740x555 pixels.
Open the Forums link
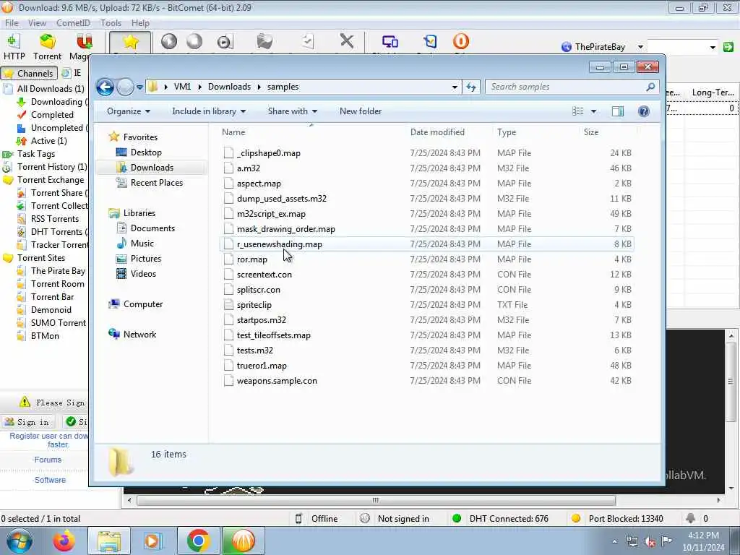point(48,460)
